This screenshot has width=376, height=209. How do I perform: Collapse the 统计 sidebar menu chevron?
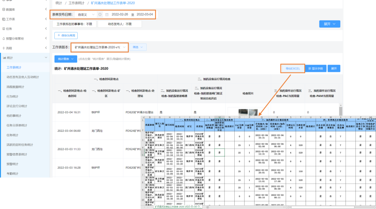point(46,58)
